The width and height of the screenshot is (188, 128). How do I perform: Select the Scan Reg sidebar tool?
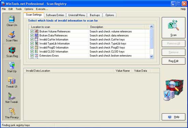12,52
